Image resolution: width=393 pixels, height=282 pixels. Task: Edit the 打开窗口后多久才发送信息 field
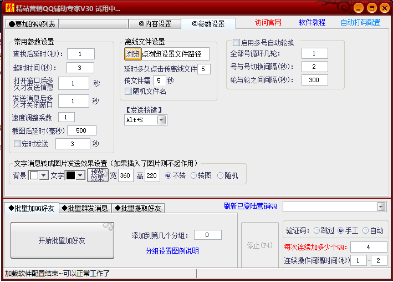coord(74,83)
